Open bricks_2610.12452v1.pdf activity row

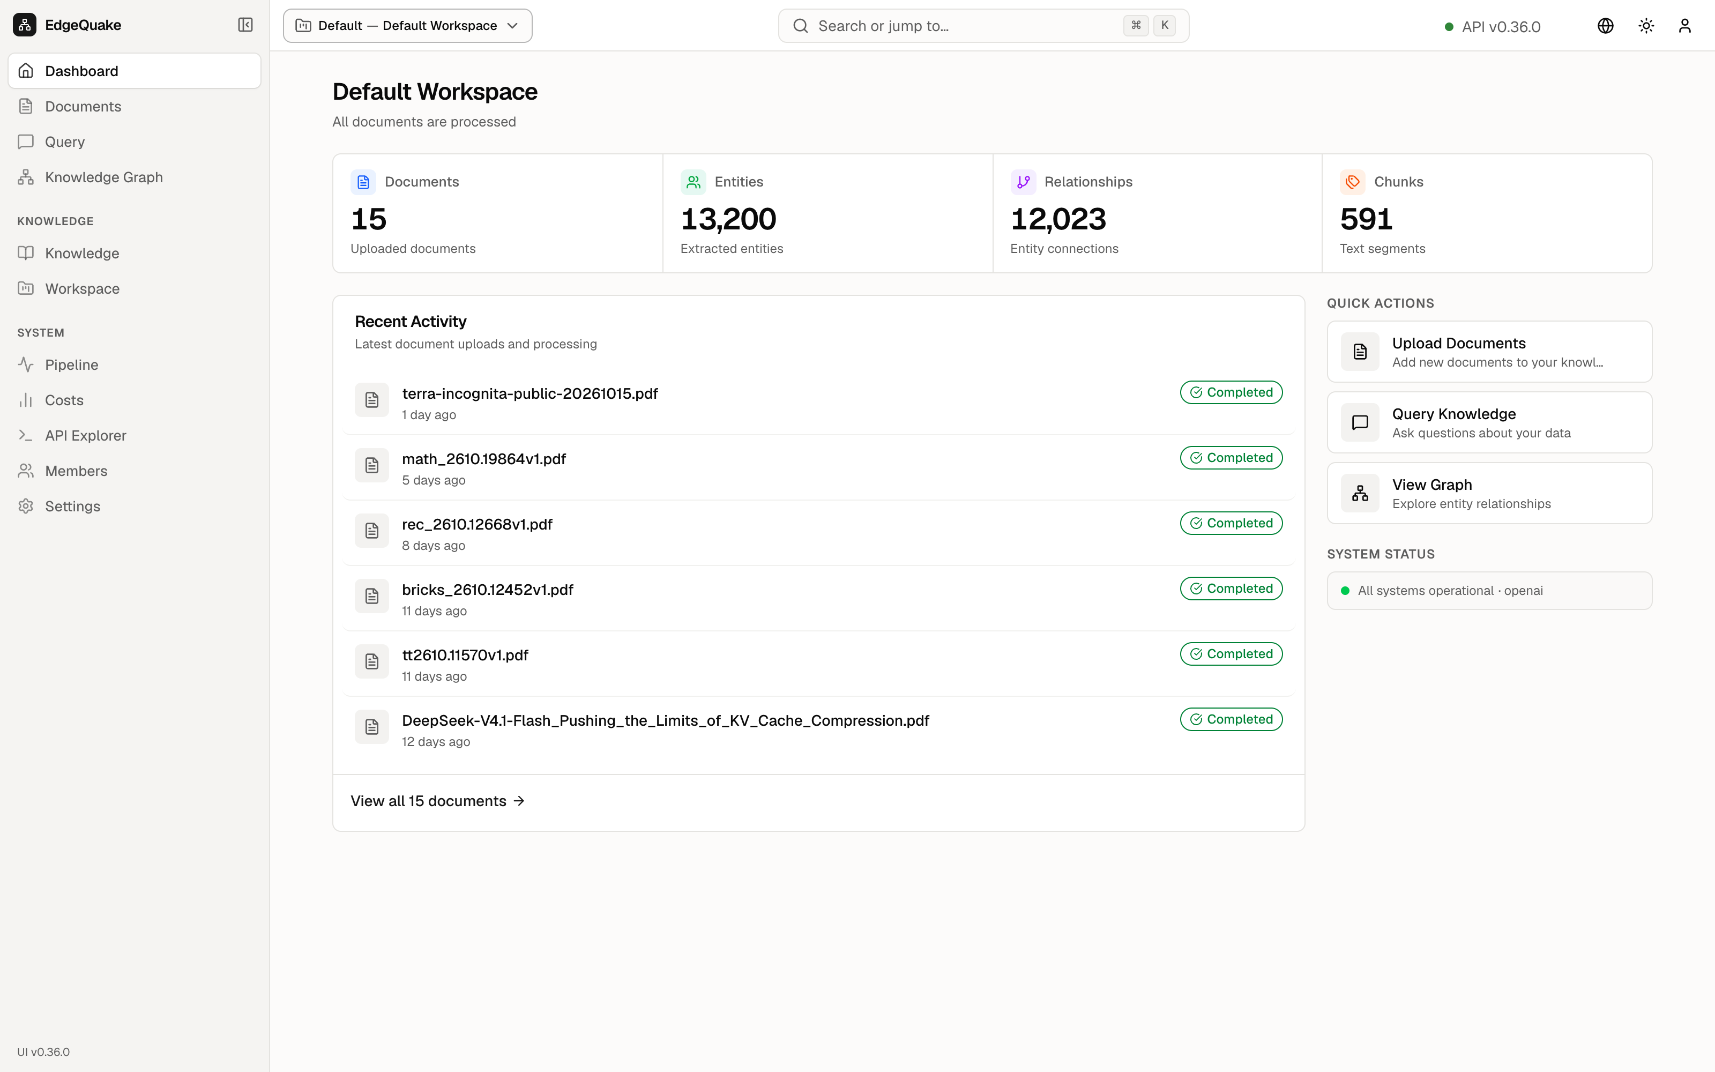[818, 598]
